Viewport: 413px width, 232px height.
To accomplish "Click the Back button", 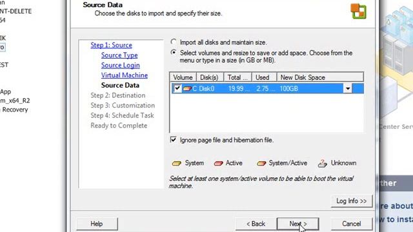I will [256, 224].
